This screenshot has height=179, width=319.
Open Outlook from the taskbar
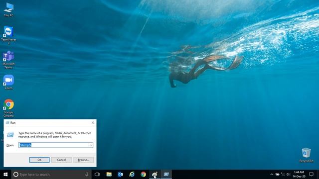pos(120,175)
